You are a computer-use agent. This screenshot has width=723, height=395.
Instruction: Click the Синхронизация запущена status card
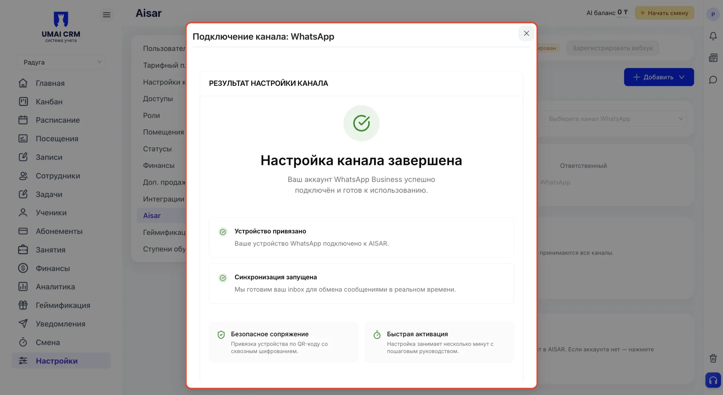(x=361, y=284)
